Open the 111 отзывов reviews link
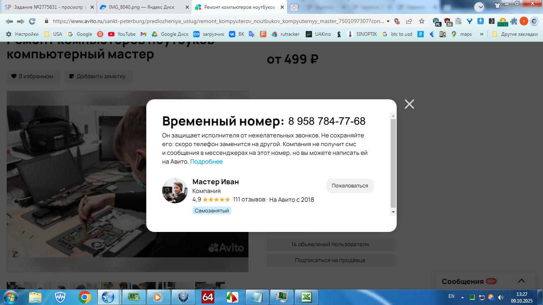 pyautogui.click(x=249, y=199)
